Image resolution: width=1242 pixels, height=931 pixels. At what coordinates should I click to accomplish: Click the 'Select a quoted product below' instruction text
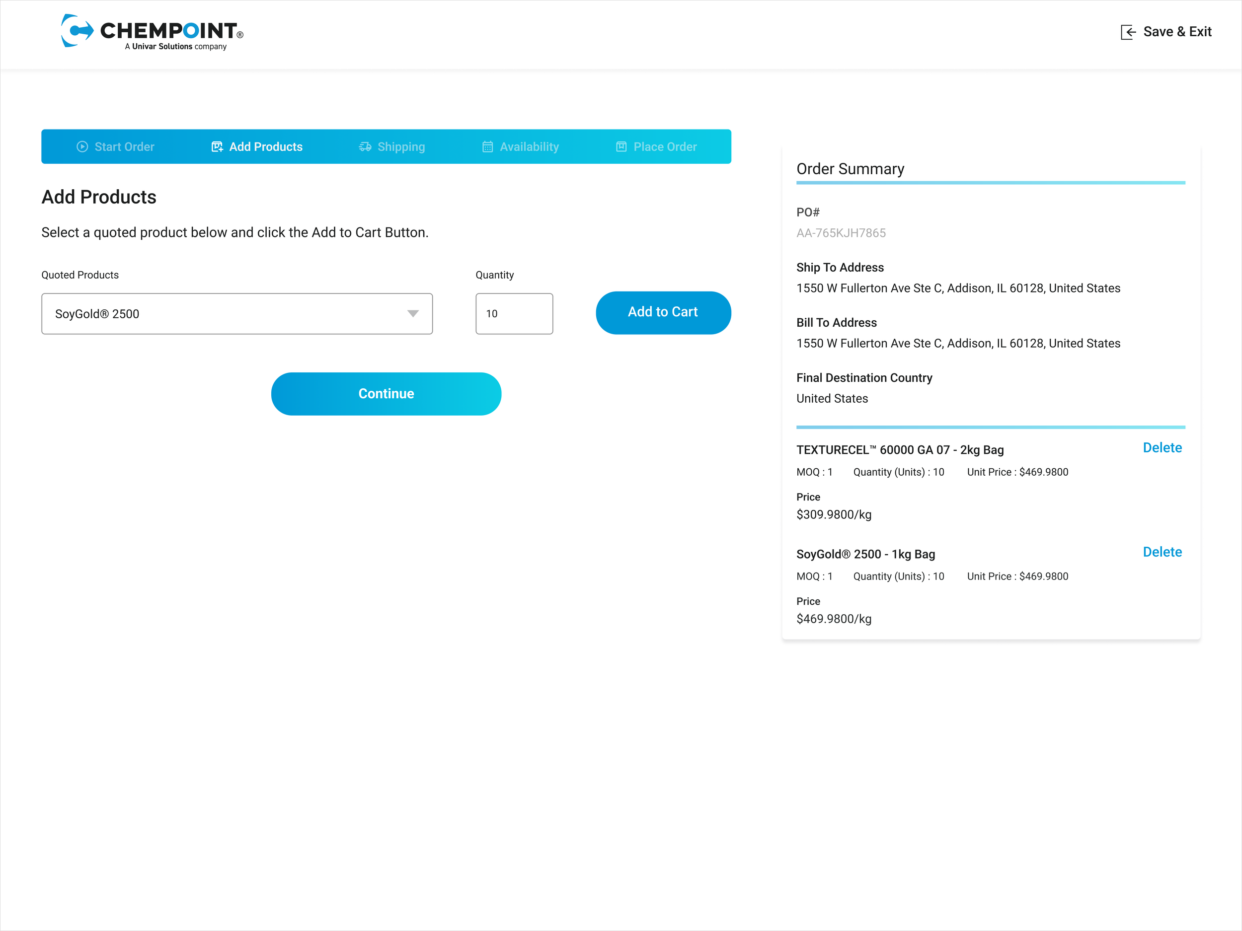(234, 232)
